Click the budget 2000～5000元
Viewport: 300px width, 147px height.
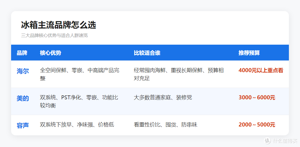[x=257, y=125]
